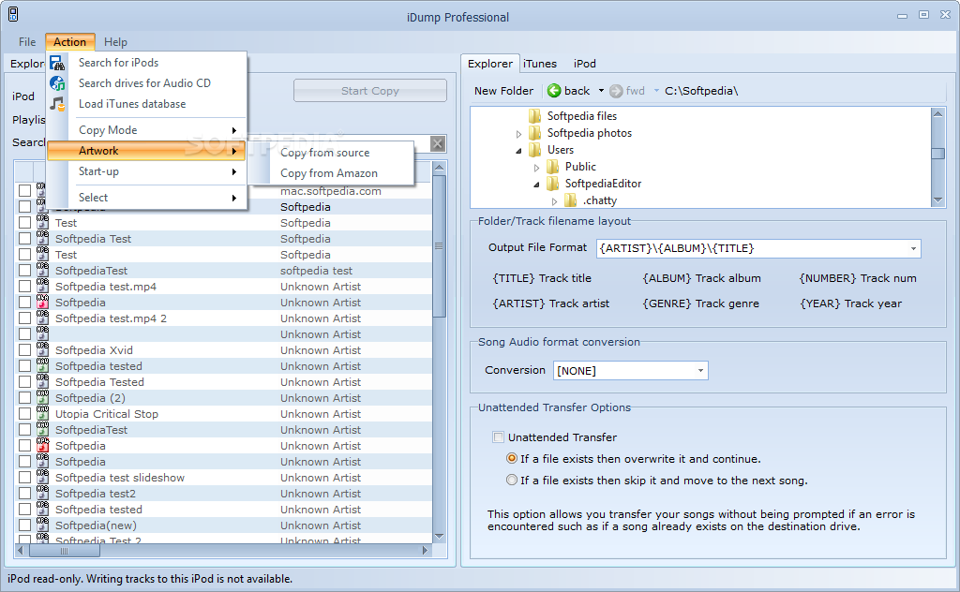960x592 pixels.
Task: Click the {NUMBER} Track num tag
Action: [x=857, y=278]
